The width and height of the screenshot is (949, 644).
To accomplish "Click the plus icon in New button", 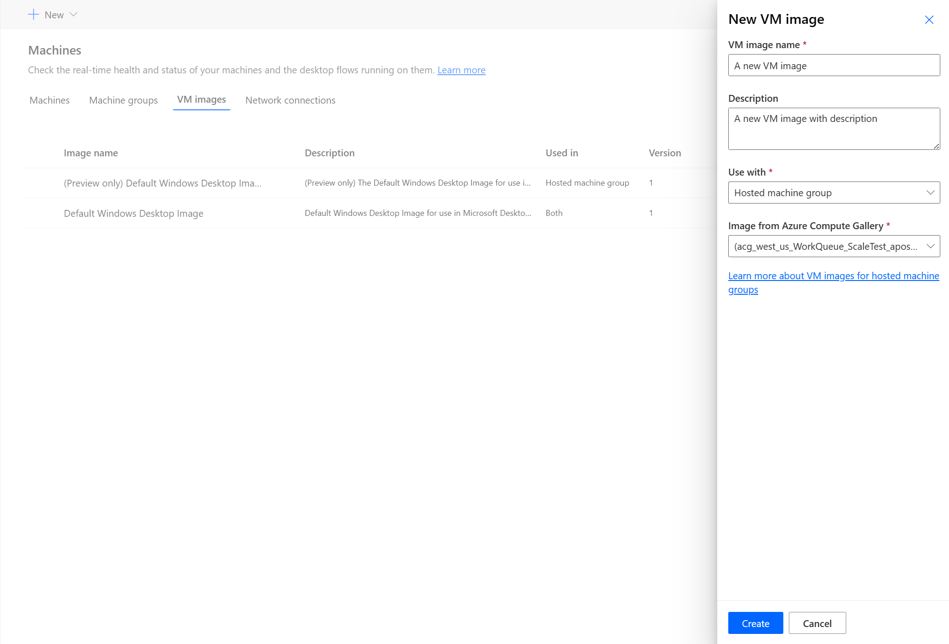I will (x=33, y=14).
